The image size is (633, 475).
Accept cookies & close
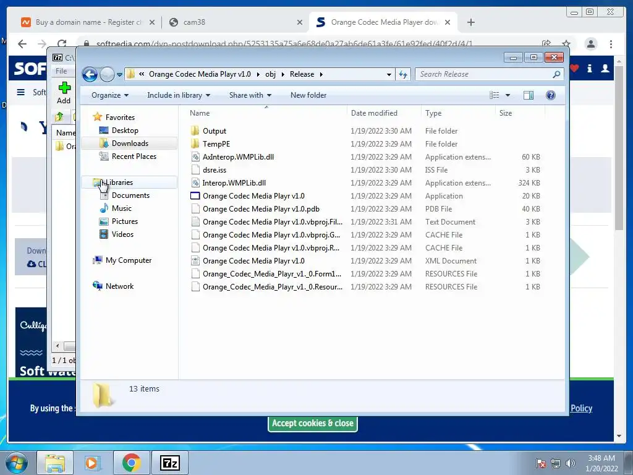coord(312,423)
